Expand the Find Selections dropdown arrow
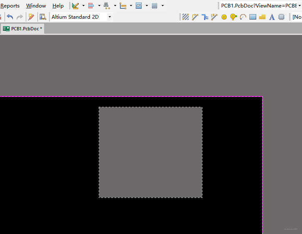Image resolution: width=302 pixels, height=234 pixels. [115, 6]
